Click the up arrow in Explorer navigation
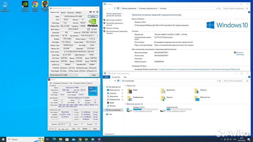253x142 pixels. tap(115, 81)
